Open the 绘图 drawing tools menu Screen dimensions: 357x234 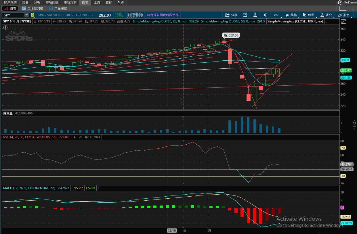point(308,15)
